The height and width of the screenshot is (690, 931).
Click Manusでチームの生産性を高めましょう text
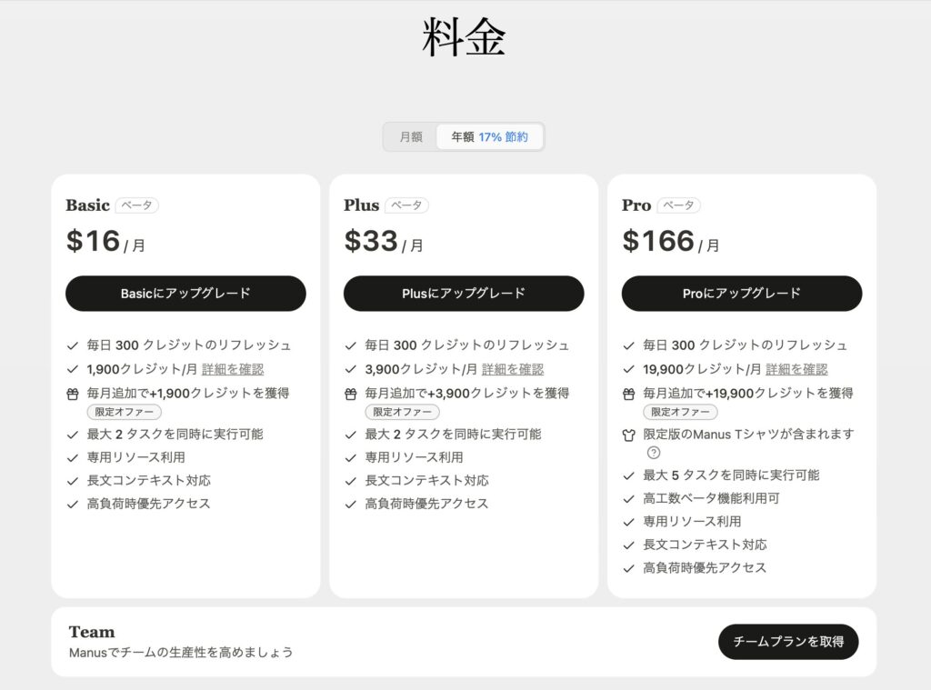point(181,653)
